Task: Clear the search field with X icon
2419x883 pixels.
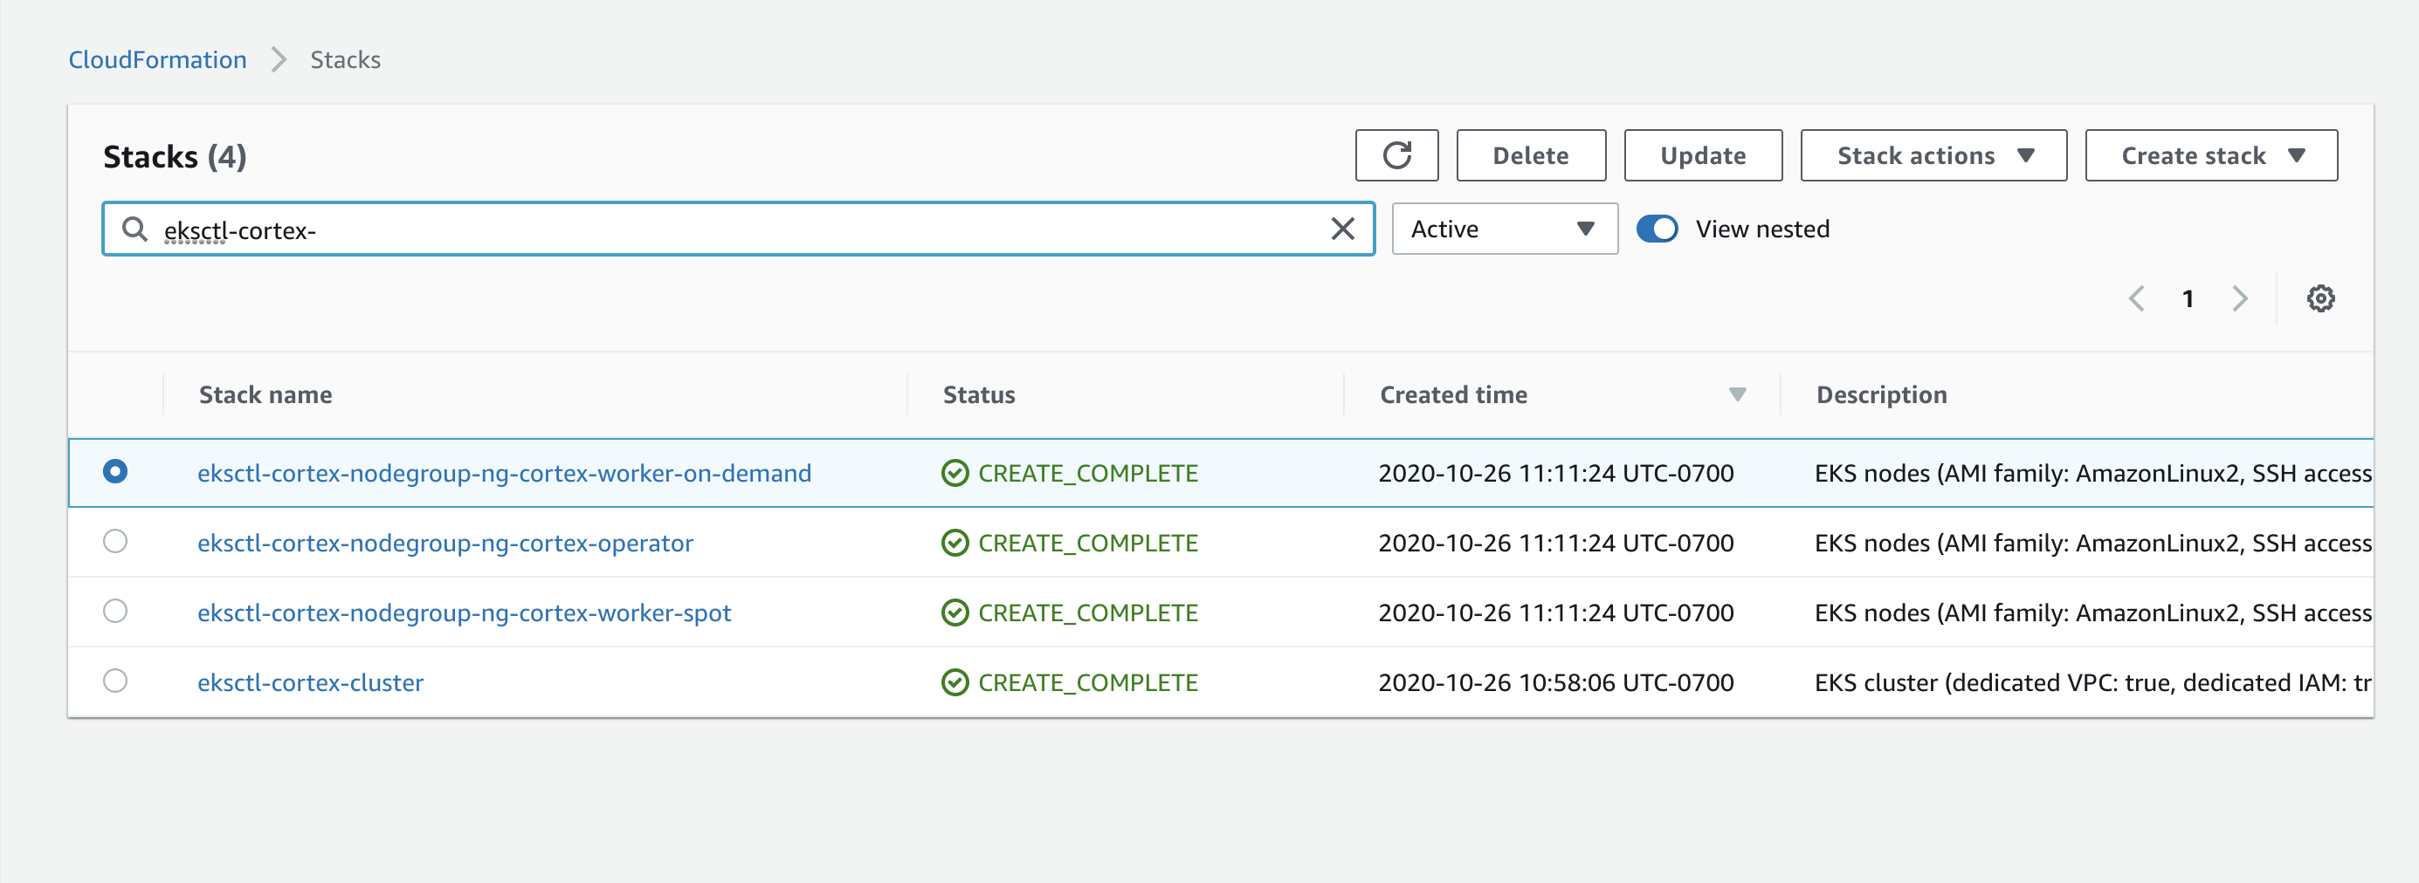Action: coord(1342,229)
